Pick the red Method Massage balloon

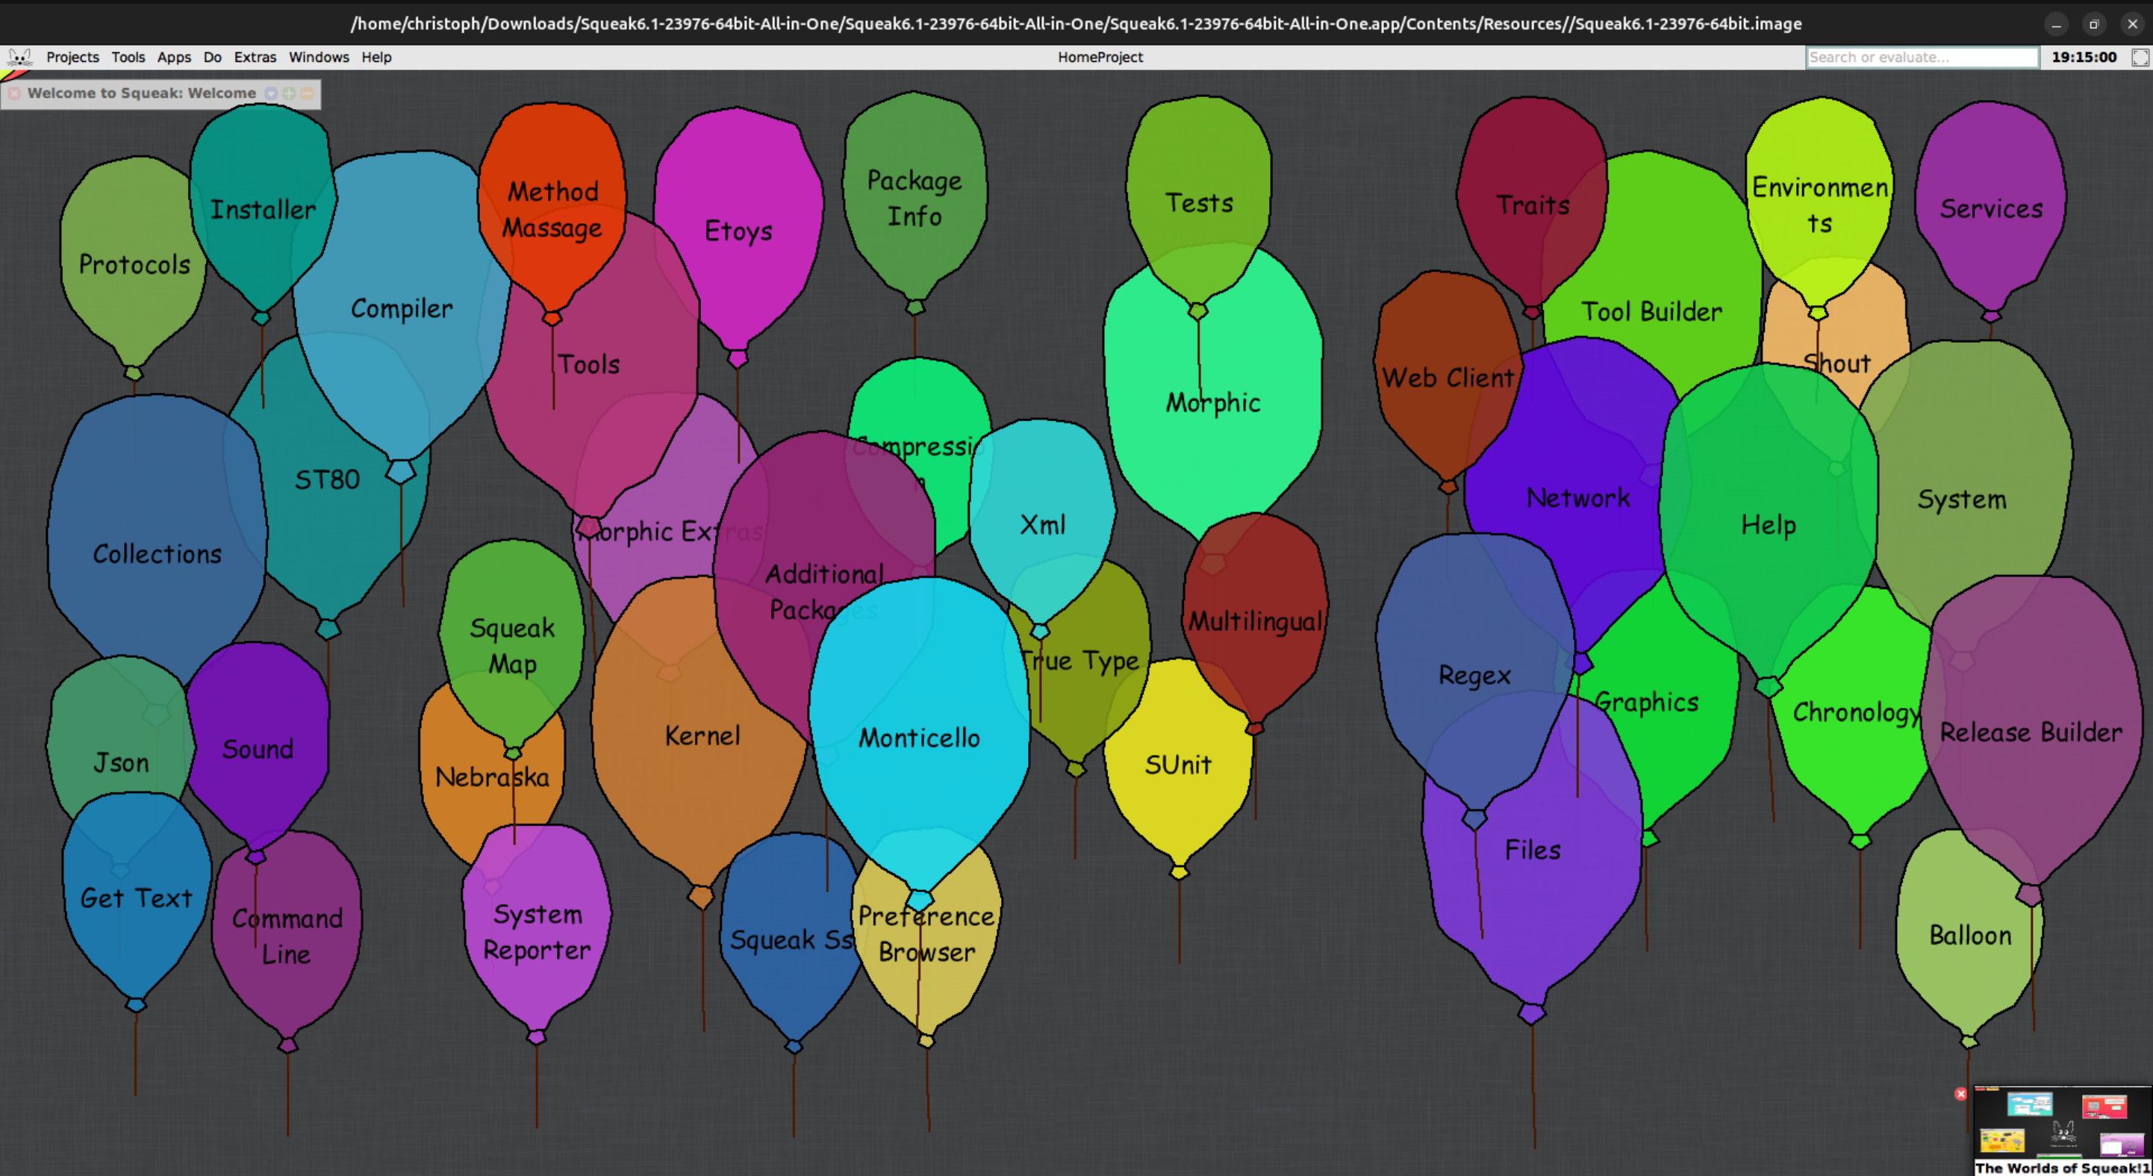click(552, 209)
